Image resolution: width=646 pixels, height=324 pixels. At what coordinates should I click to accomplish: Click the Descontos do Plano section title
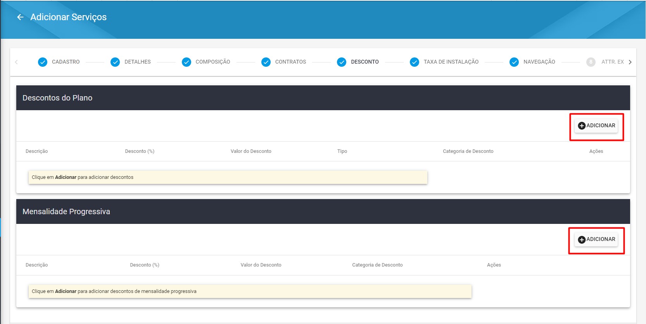(57, 98)
